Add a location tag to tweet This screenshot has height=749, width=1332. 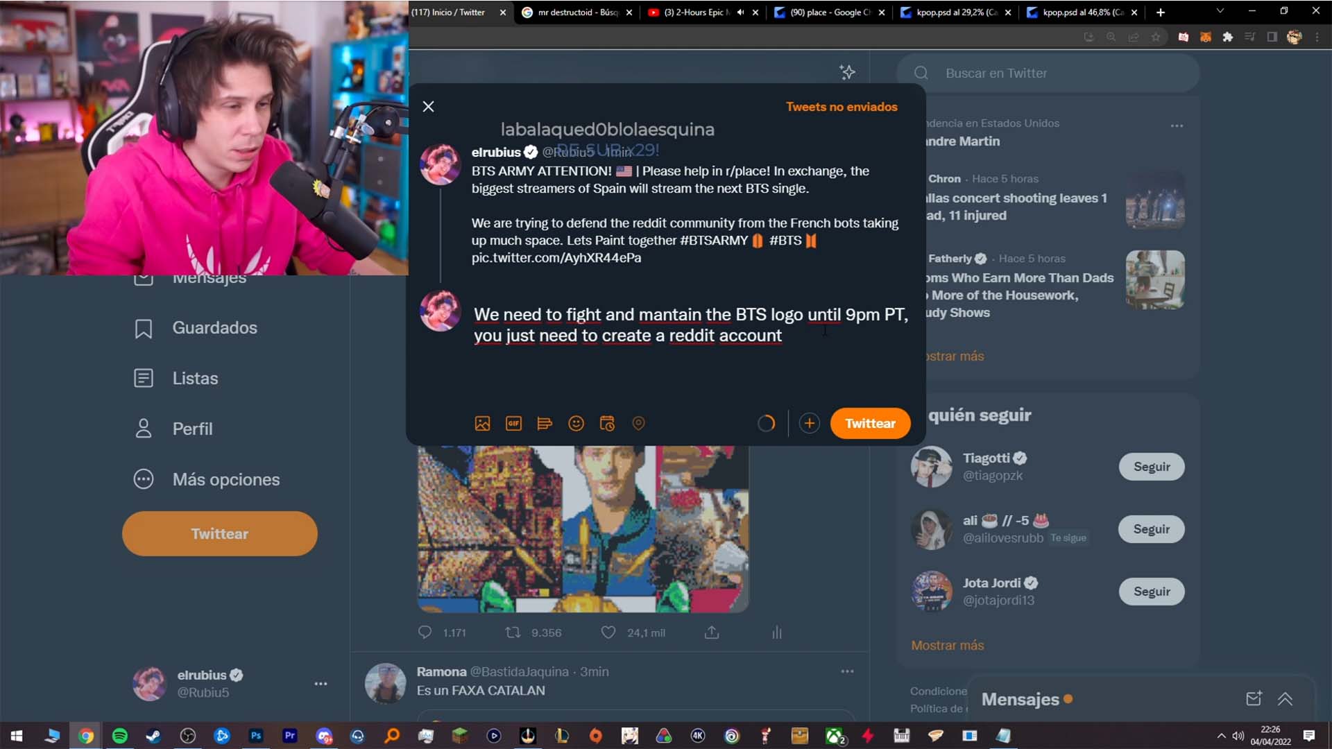tap(638, 423)
